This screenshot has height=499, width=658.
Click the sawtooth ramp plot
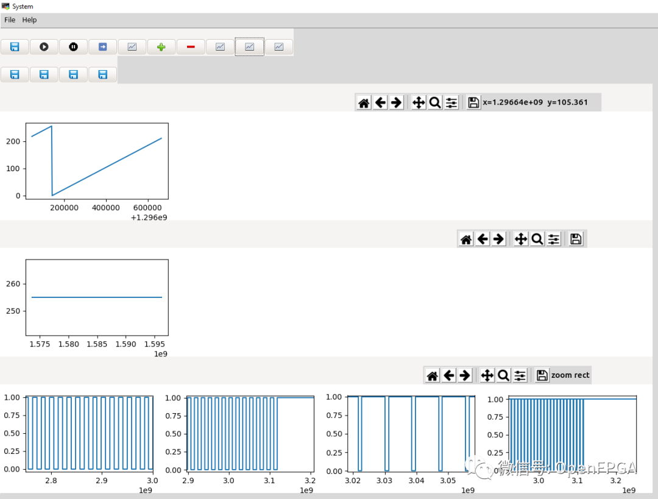tap(97, 161)
